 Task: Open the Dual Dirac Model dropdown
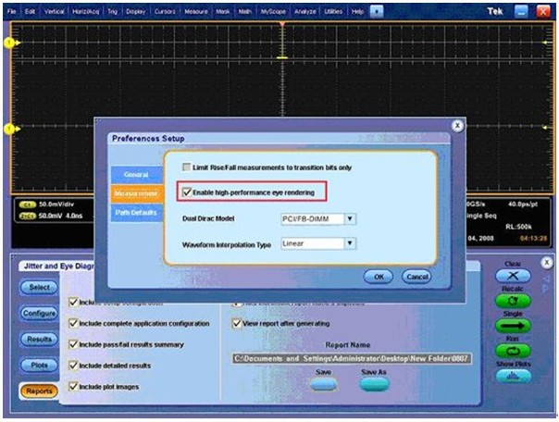coord(349,218)
